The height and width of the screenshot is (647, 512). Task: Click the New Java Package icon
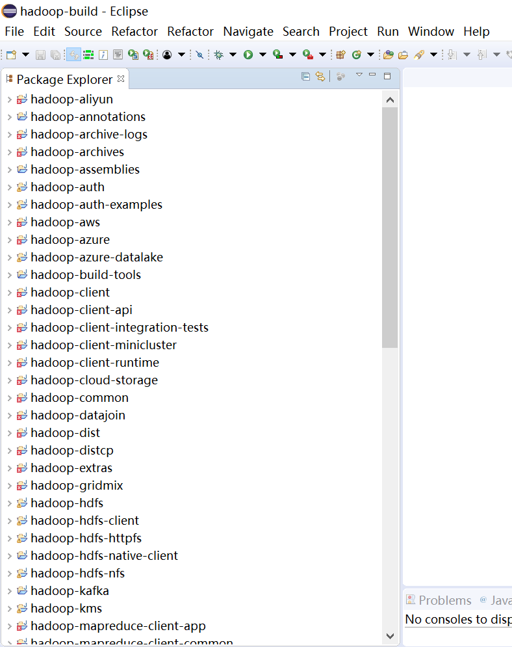[340, 55]
